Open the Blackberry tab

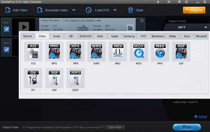coord(158,36)
